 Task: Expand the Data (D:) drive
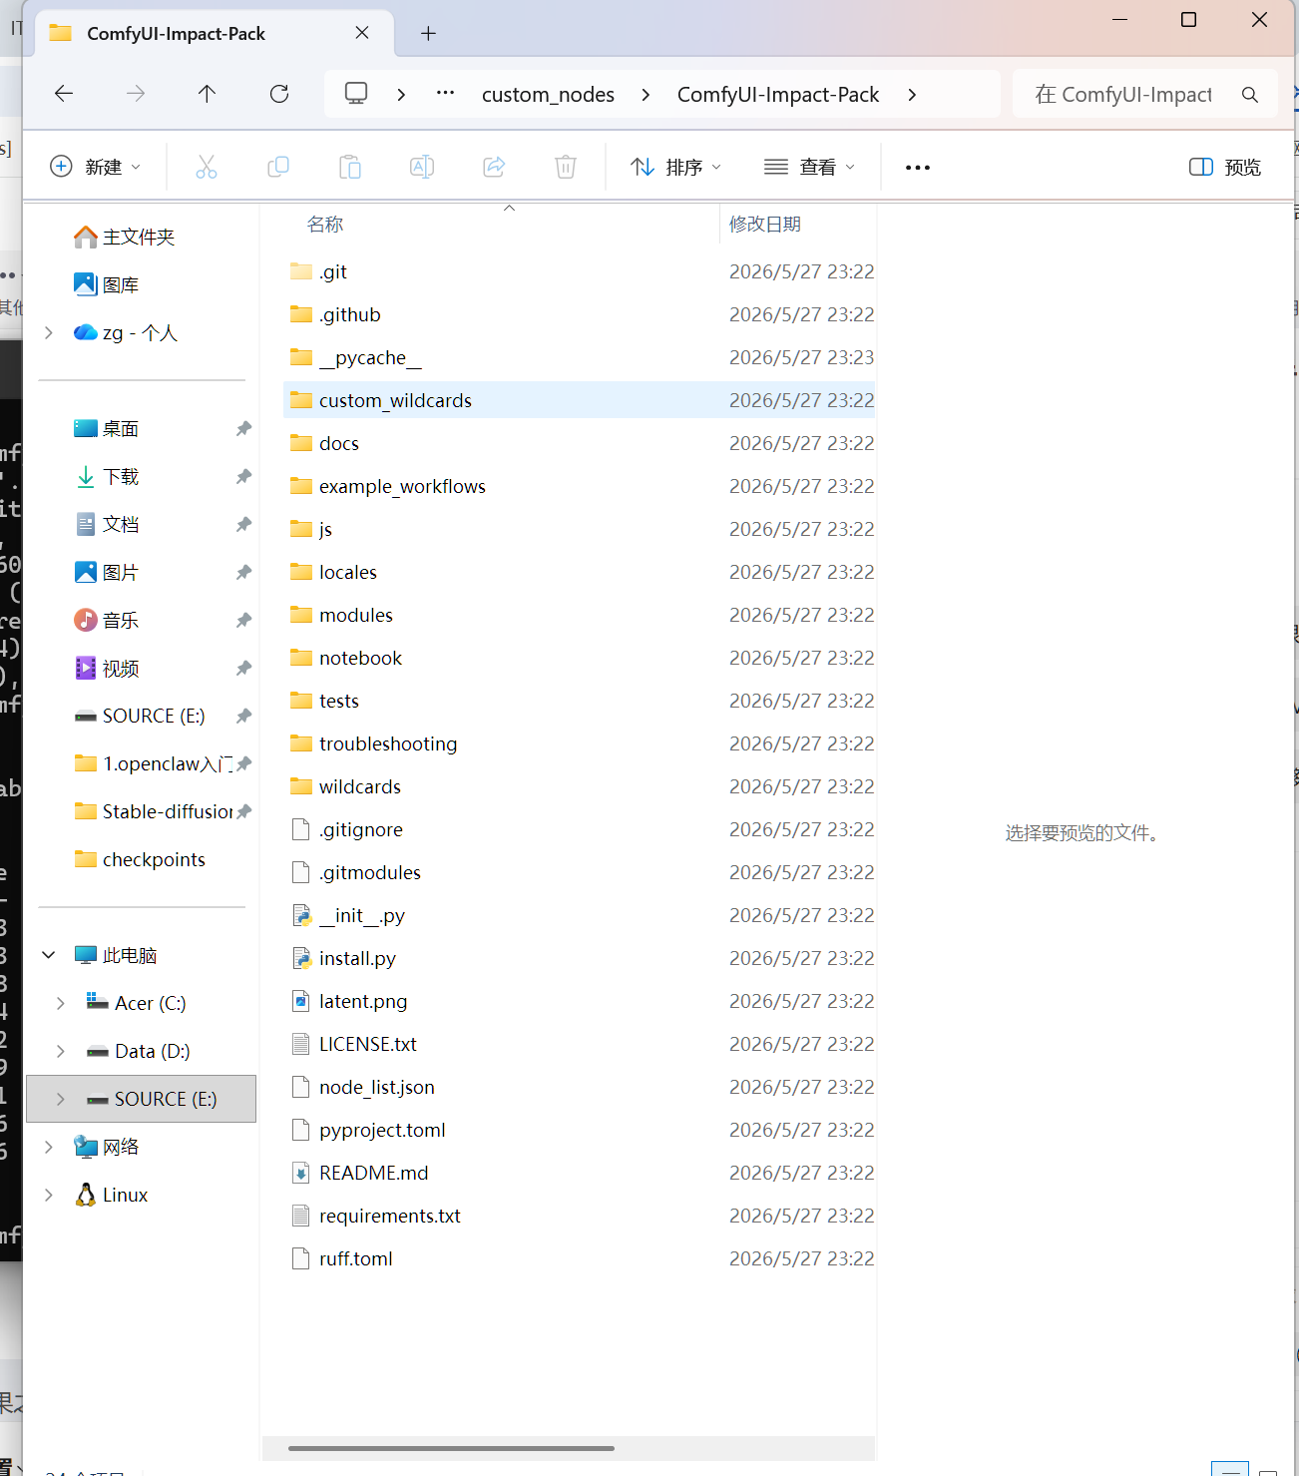tap(61, 1052)
